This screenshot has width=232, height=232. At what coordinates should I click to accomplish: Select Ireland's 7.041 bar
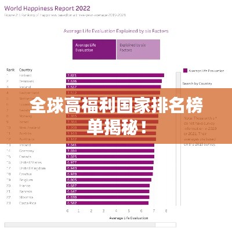pos(110,145)
